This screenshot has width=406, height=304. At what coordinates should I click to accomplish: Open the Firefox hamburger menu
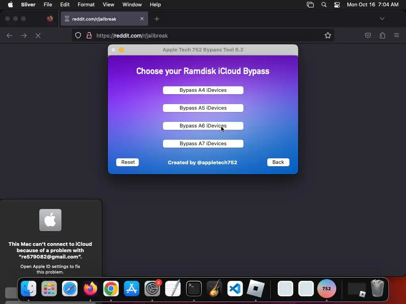tap(396, 35)
